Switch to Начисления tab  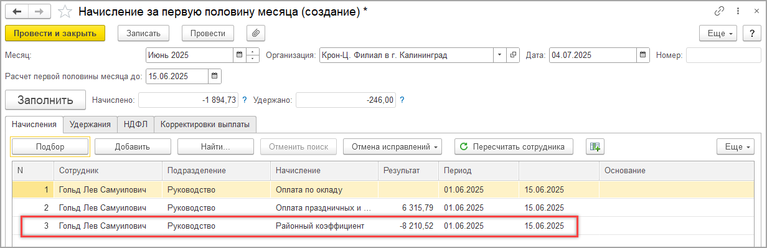coord(34,124)
